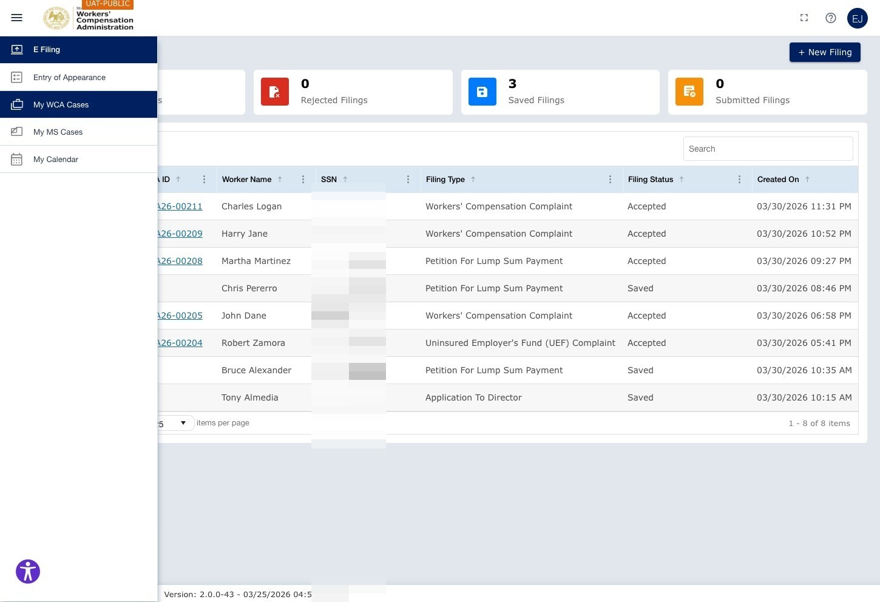
Task: Select E Filing in the sidebar
Action: pos(78,50)
